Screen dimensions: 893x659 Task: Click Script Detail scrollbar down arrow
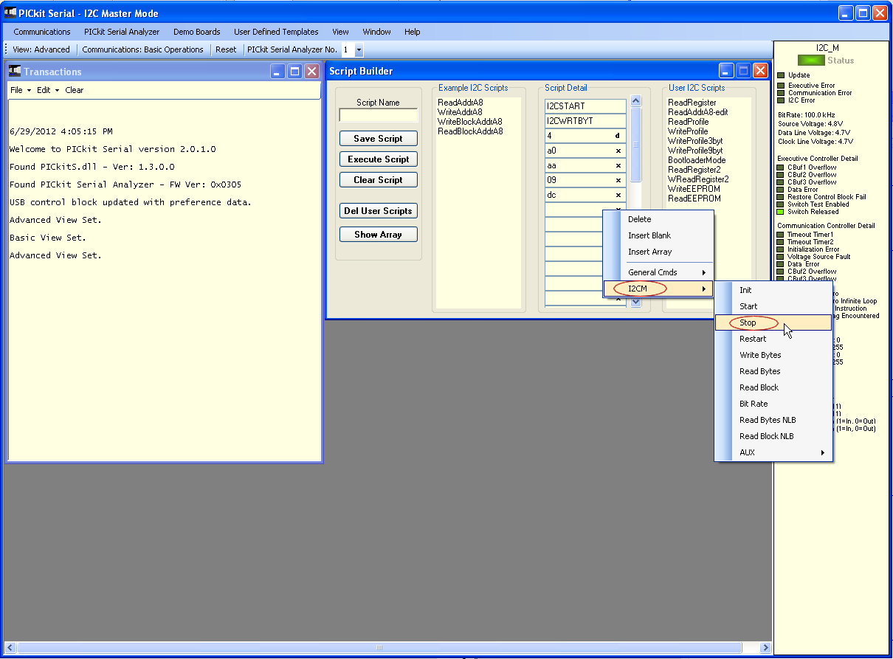tap(636, 302)
